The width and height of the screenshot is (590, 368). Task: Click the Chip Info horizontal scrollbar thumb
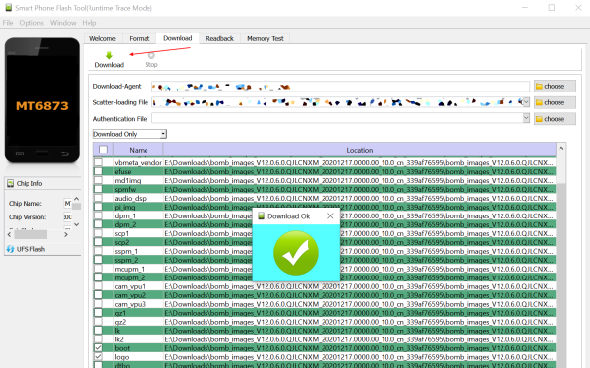coord(30,234)
